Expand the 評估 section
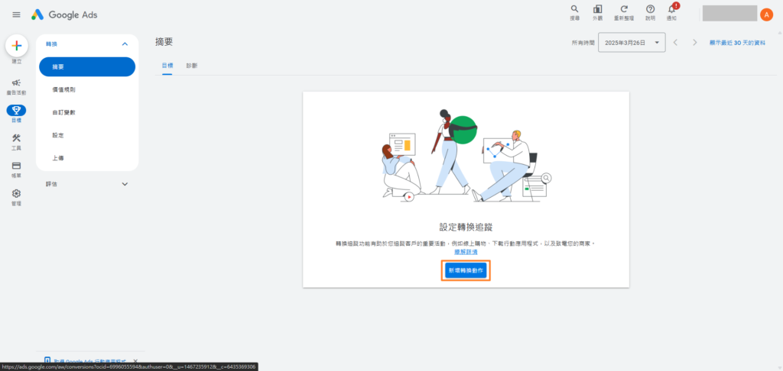Viewport: 783px width, 371px height. (125, 184)
